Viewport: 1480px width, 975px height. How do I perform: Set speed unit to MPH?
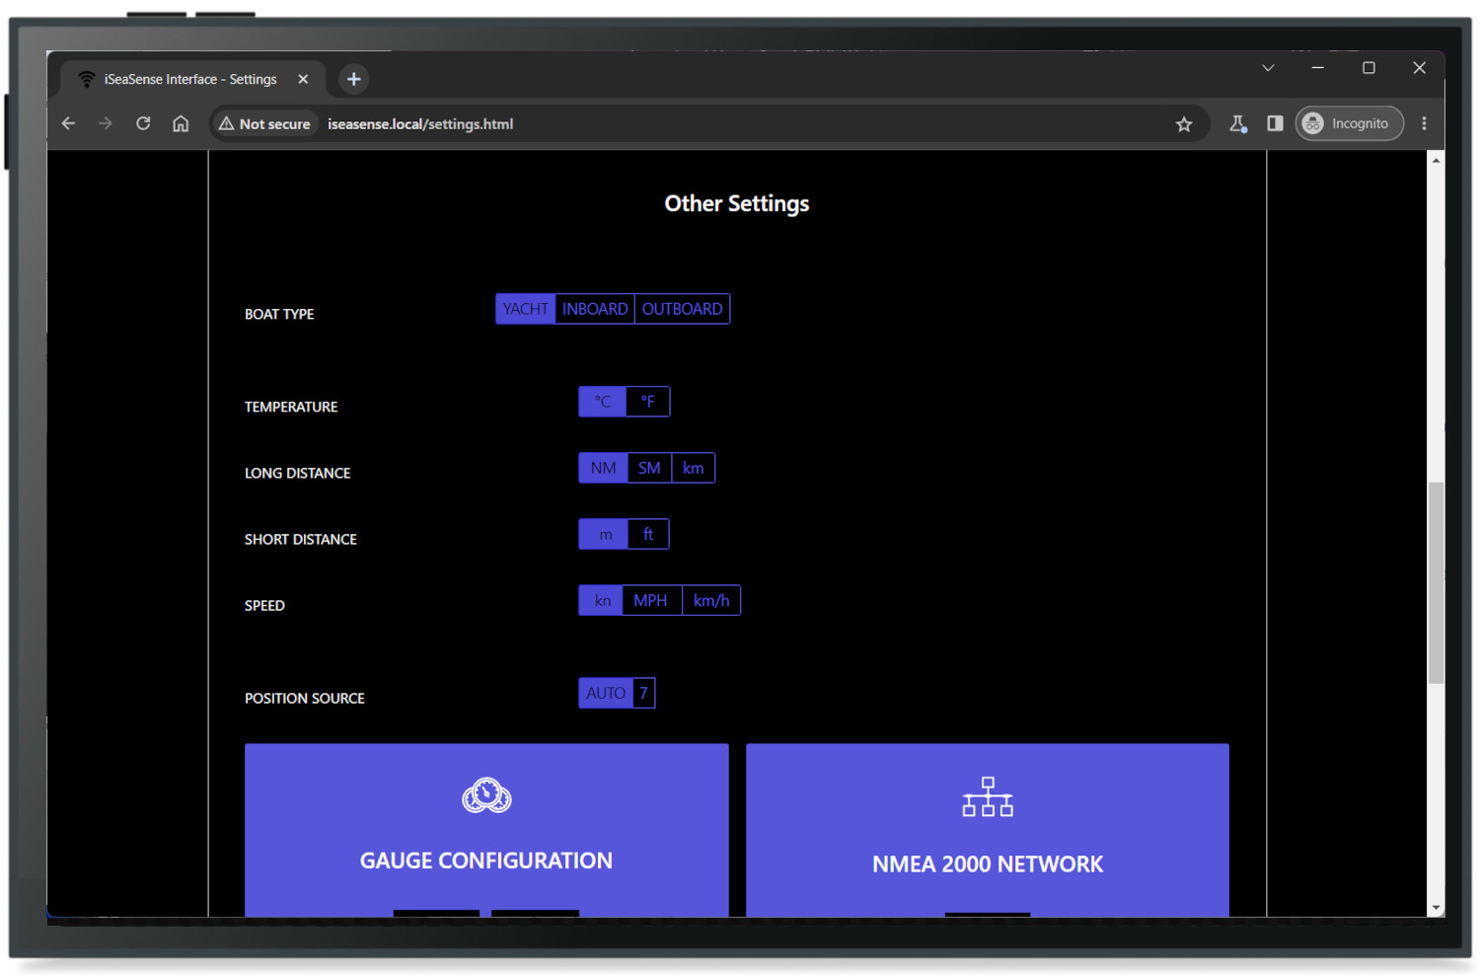click(650, 600)
